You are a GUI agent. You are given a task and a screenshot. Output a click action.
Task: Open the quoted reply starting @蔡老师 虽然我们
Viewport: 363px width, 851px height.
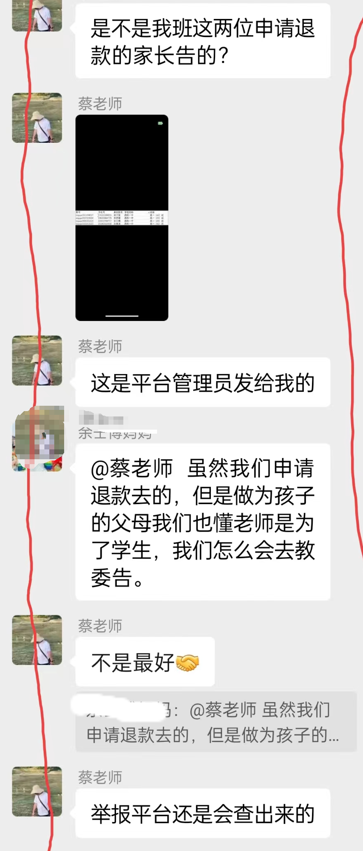coord(216,722)
